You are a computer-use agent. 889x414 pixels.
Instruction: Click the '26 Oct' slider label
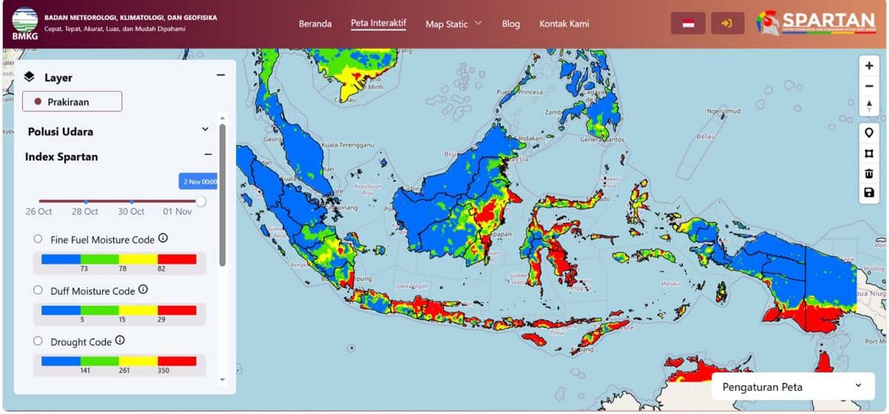(39, 212)
